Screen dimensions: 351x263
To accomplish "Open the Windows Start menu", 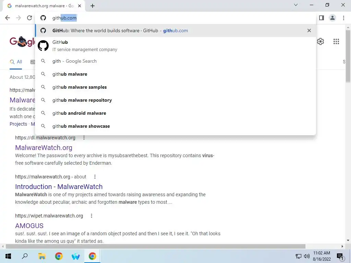I will [8, 256].
